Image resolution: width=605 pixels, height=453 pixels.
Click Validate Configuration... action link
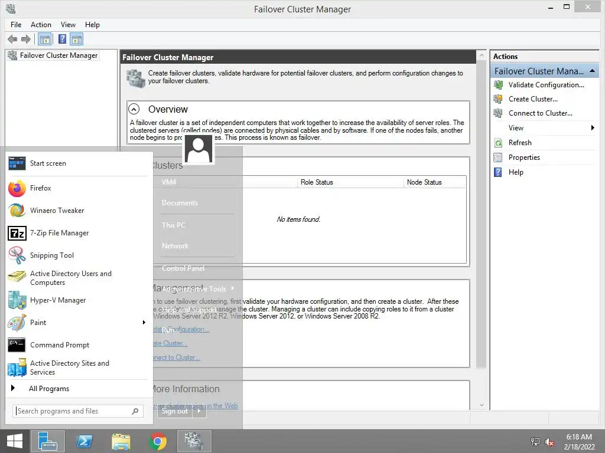coord(546,85)
